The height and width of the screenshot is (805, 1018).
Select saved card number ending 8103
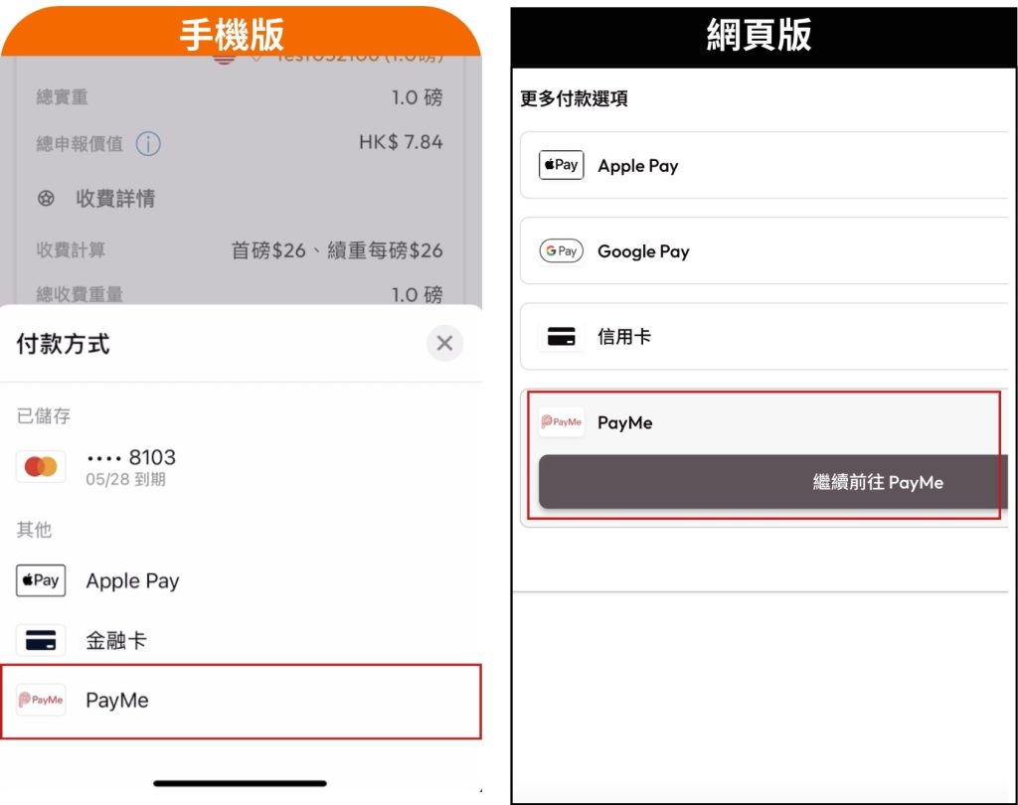click(131, 458)
